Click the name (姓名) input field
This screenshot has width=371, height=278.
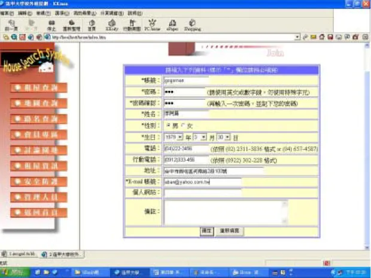click(x=186, y=114)
